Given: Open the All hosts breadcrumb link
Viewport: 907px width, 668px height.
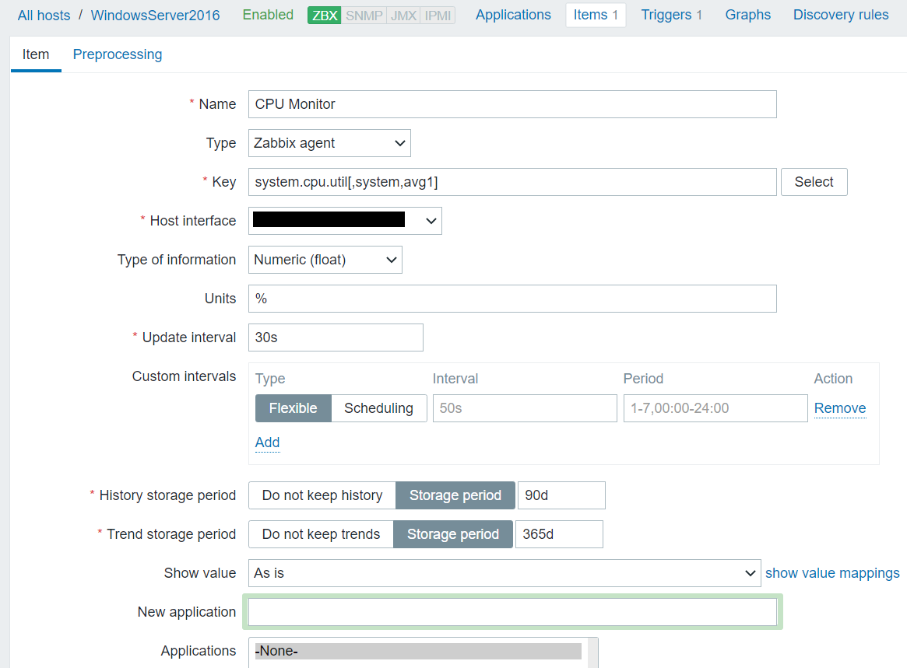Looking at the screenshot, I should click(44, 15).
